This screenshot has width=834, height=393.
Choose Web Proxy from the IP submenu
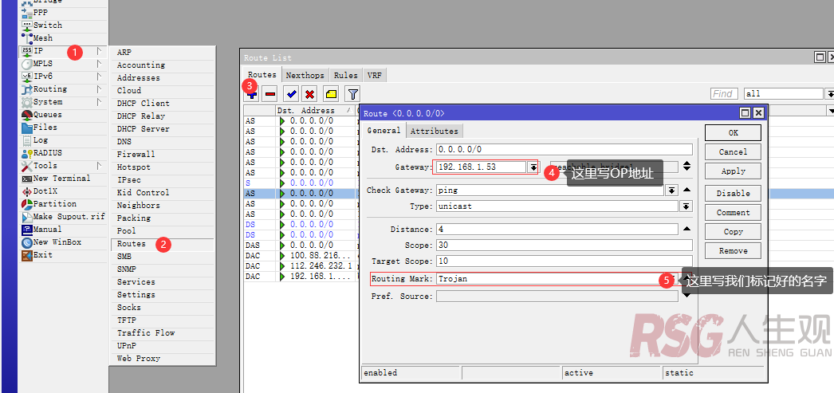(162, 359)
